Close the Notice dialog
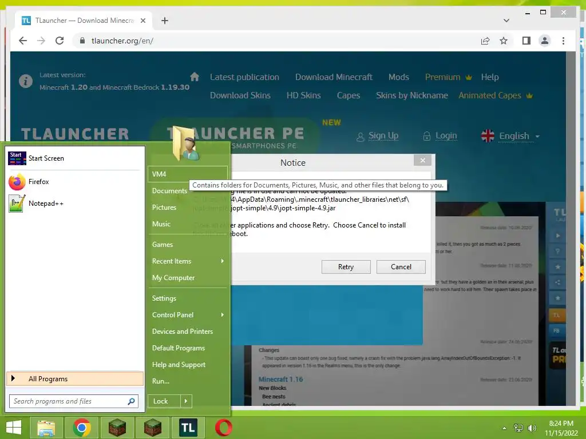Screen dimensions: 586x439 423,160
